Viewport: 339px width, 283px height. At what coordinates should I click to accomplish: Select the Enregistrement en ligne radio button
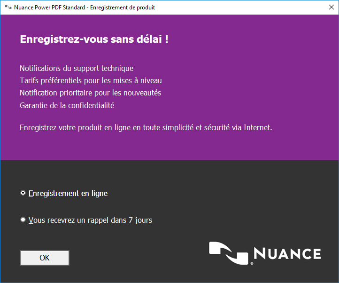click(x=23, y=193)
